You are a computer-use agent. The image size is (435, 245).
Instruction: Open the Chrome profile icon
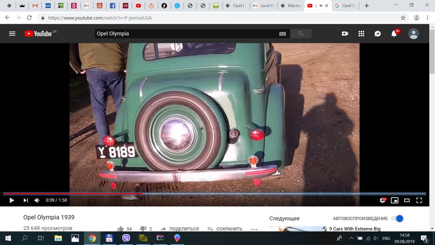pyautogui.click(x=417, y=17)
